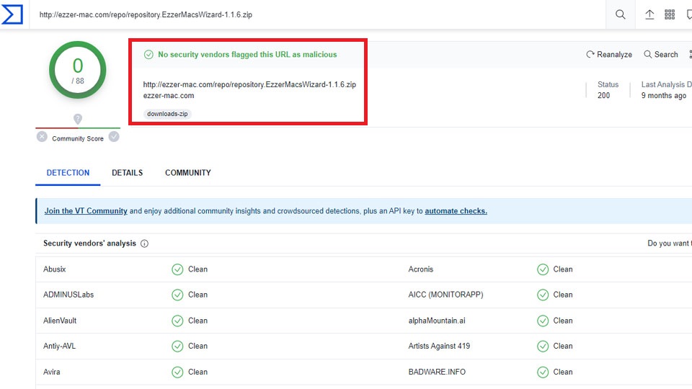Switch to the DETAILS tab
692x389 pixels.
(127, 172)
